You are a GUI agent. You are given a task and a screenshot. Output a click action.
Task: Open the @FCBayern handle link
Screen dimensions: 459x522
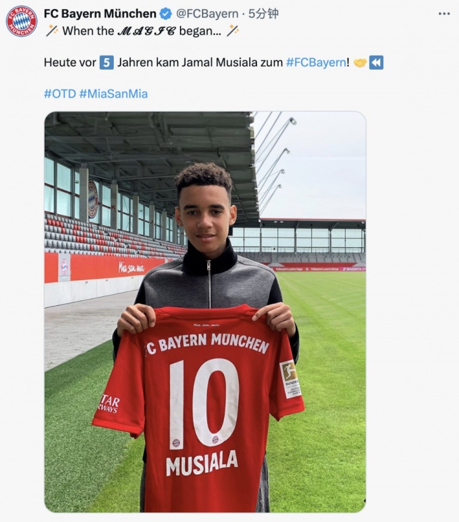pyautogui.click(x=207, y=14)
